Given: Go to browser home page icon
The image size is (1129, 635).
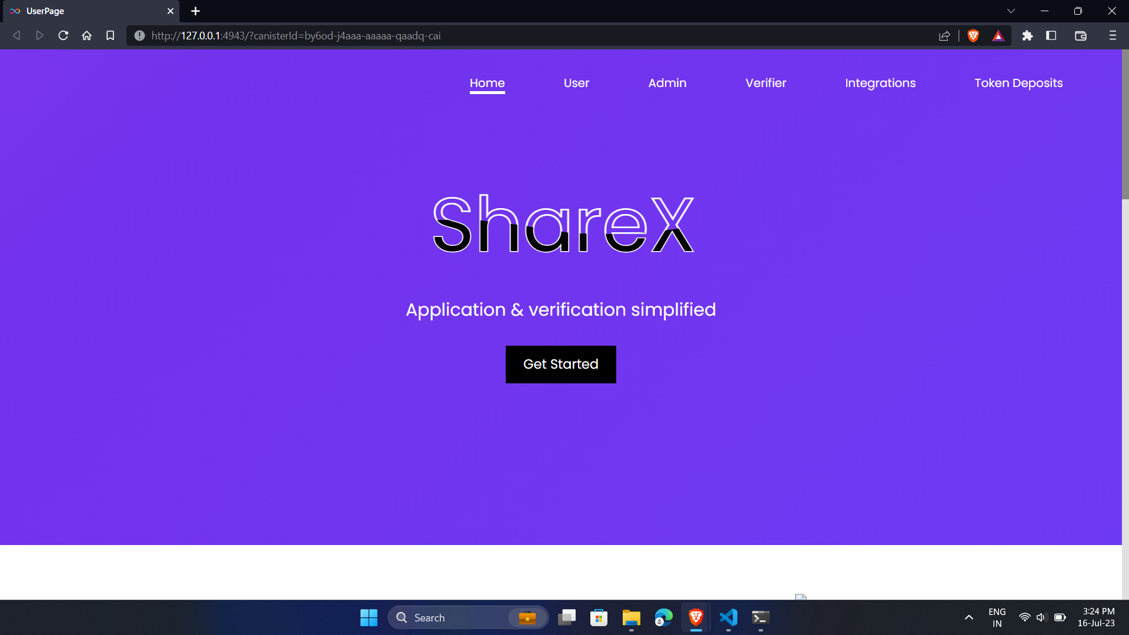Looking at the screenshot, I should pyautogui.click(x=87, y=36).
